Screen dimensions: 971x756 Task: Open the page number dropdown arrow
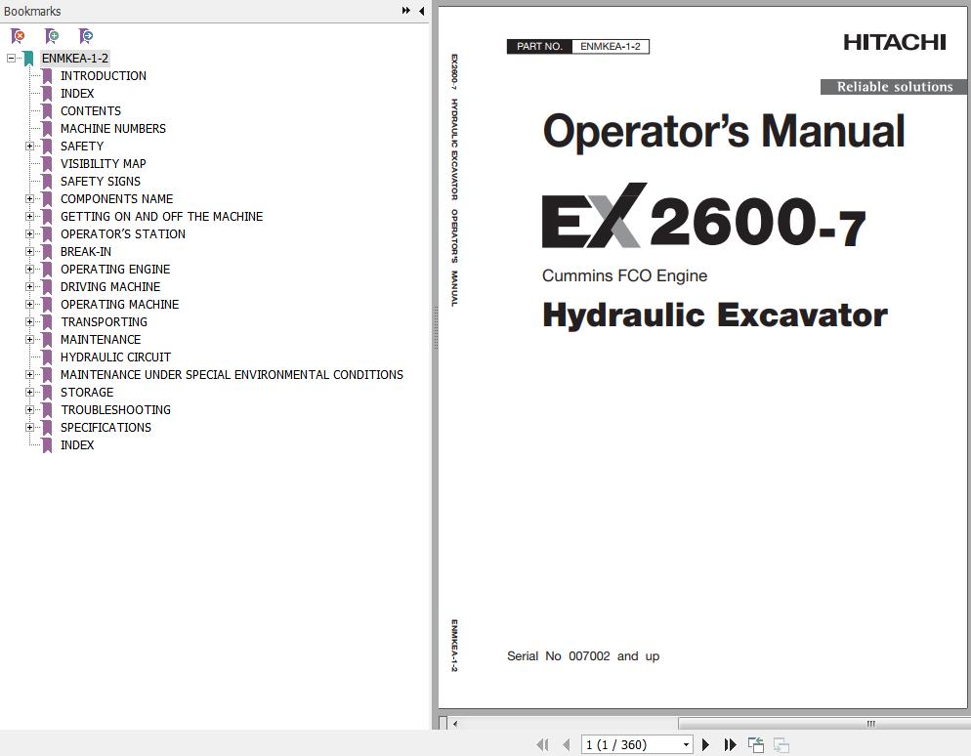(x=686, y=745)
